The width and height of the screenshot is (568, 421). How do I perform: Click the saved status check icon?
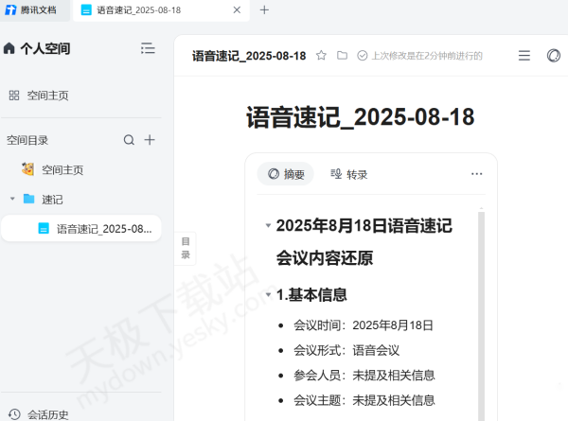(363, 56)
